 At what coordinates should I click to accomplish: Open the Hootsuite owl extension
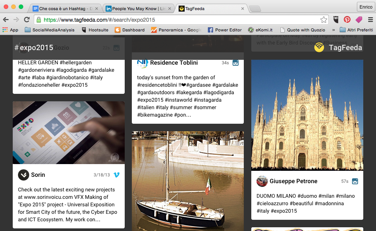tap(336, 20)
